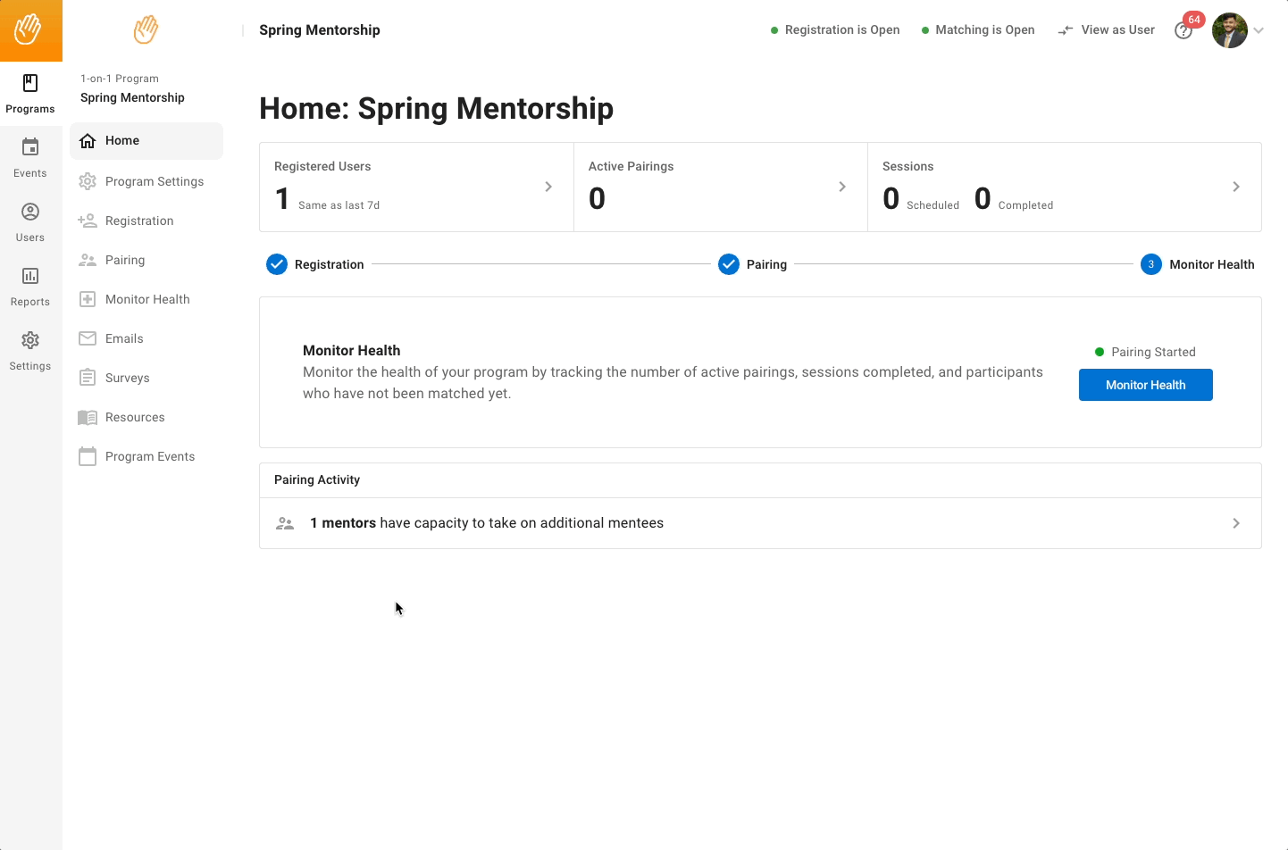Go to Events calendar icon
This screenshot has width=1288, height=850.
30,147
